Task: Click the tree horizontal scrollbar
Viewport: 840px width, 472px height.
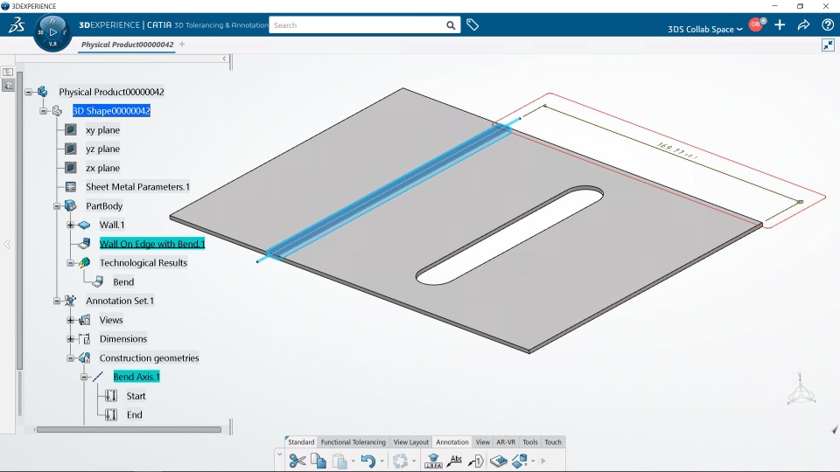Action: coord(129,429)
